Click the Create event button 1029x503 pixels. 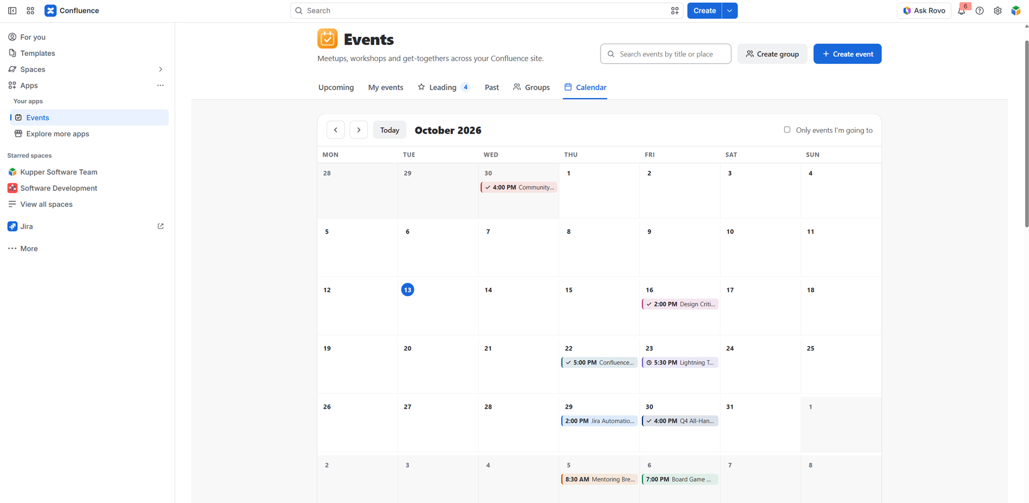pyautogui.click(x=847, y=54)
